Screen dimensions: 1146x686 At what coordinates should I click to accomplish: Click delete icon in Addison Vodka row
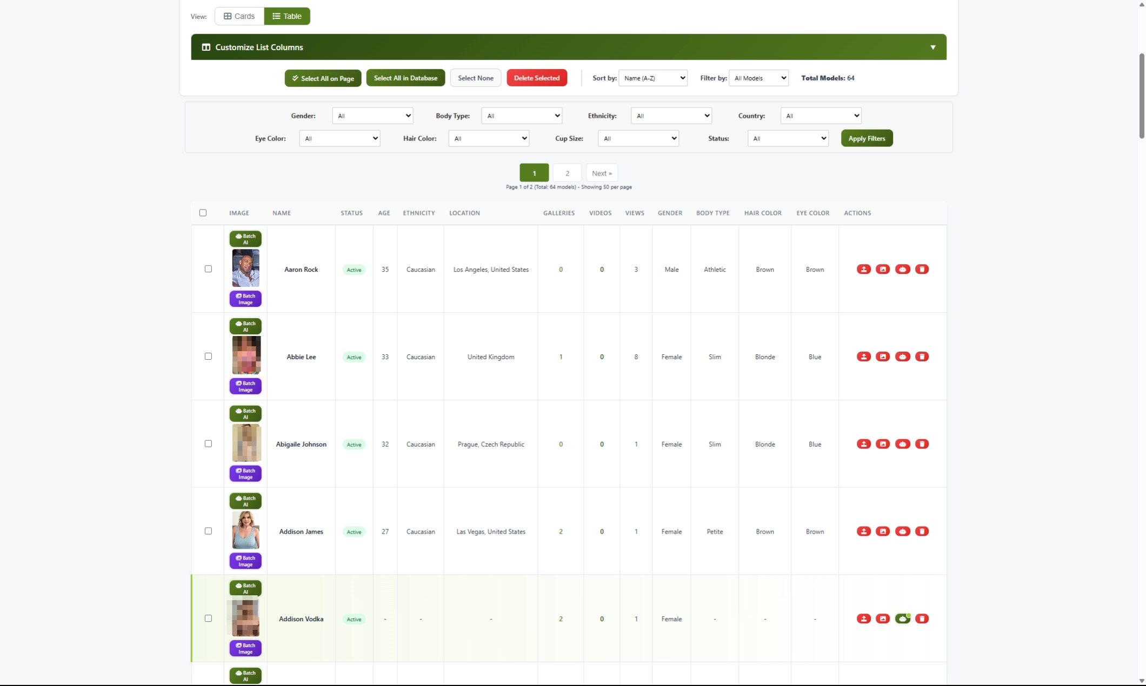click(922, 618)
